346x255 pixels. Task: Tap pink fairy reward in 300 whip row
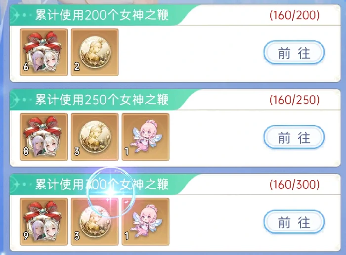coord(146,221)
